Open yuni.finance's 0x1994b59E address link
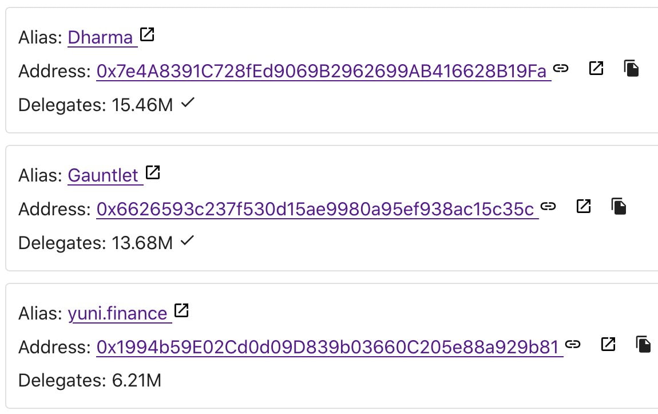Screen dimensions: 658x414 tap(327, 348)
